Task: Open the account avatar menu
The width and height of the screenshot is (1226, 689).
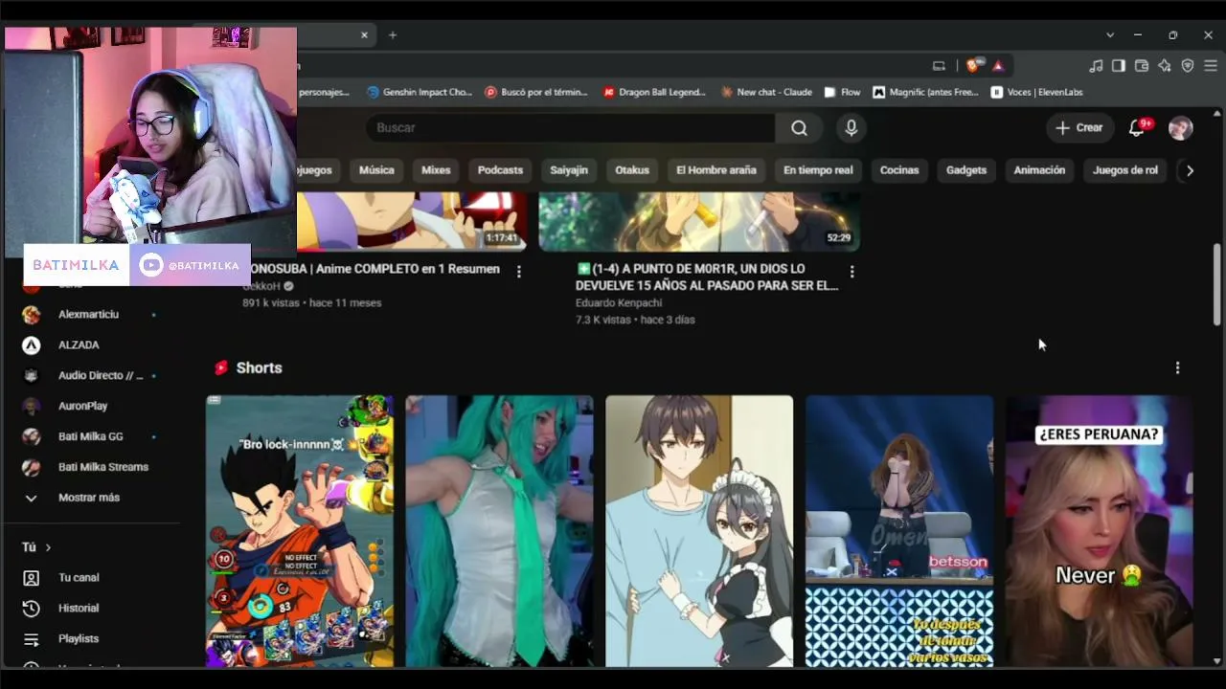Action: pyautogui.click(x=1180, y=127)
